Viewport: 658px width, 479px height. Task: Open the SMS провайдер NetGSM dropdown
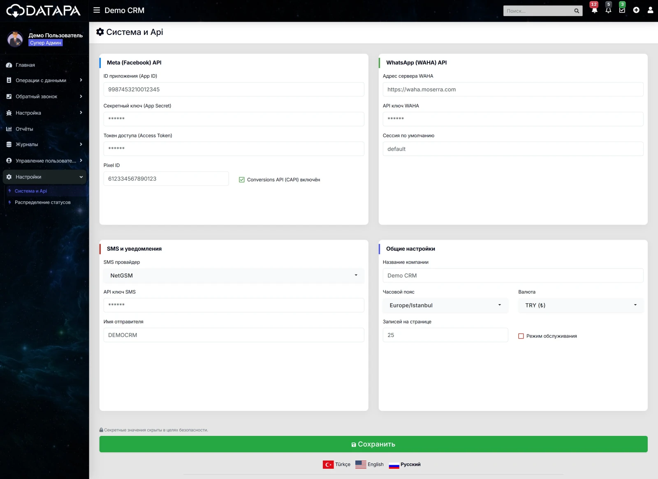click(234, 276)
